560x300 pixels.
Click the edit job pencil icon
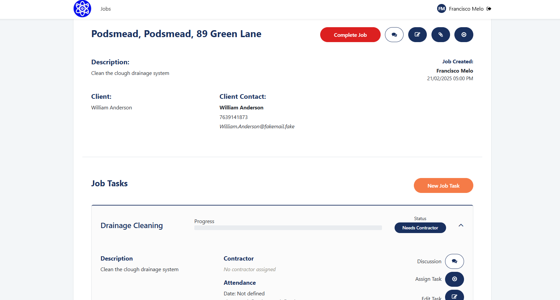point(418,35)
